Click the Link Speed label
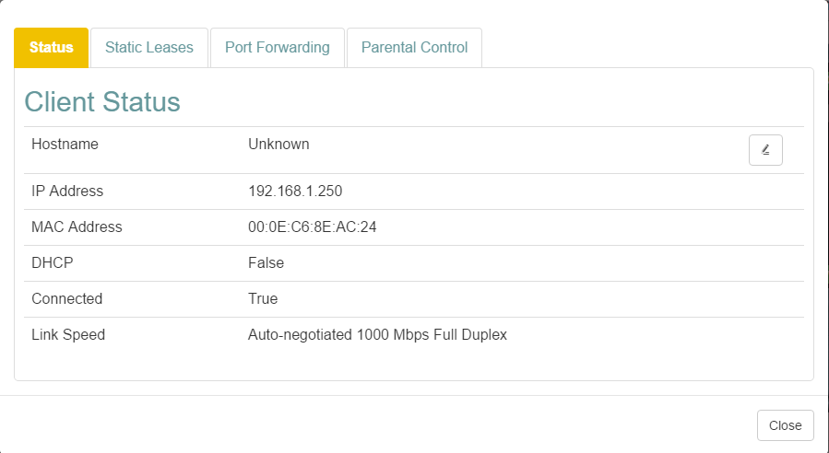Viewport: 829px width, 453px height. pos(68,335)
